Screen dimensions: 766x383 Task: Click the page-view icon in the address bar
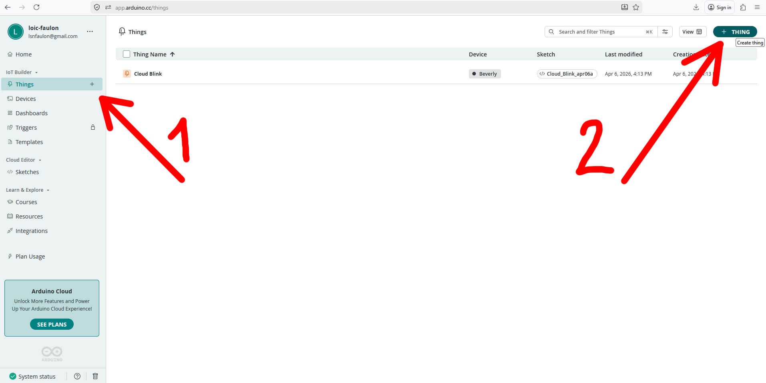click(625, 7)
